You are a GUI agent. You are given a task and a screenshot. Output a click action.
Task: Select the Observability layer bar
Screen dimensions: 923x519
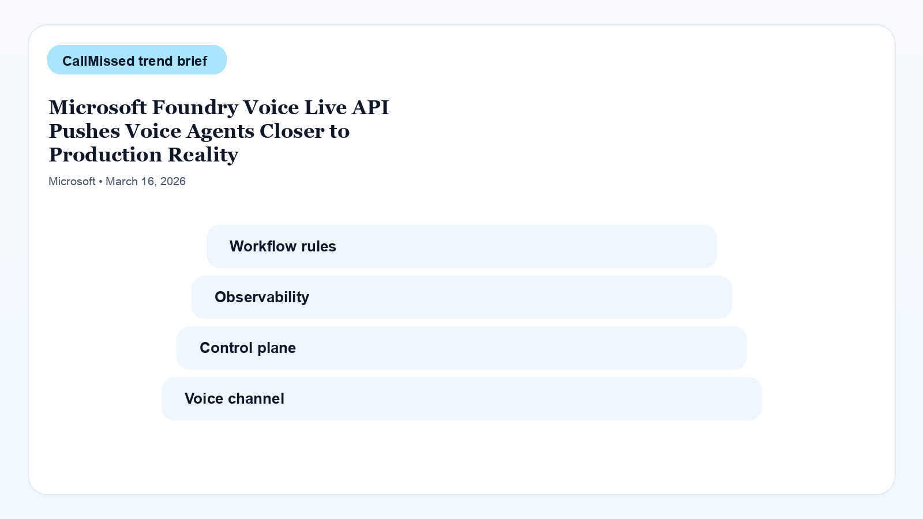click(x=461, y=297)
